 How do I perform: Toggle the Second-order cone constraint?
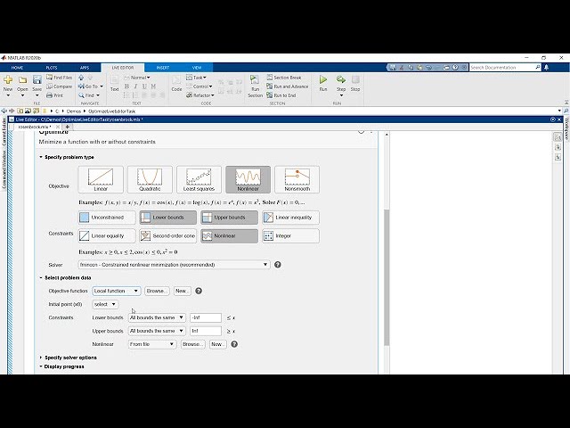(168, 235)
